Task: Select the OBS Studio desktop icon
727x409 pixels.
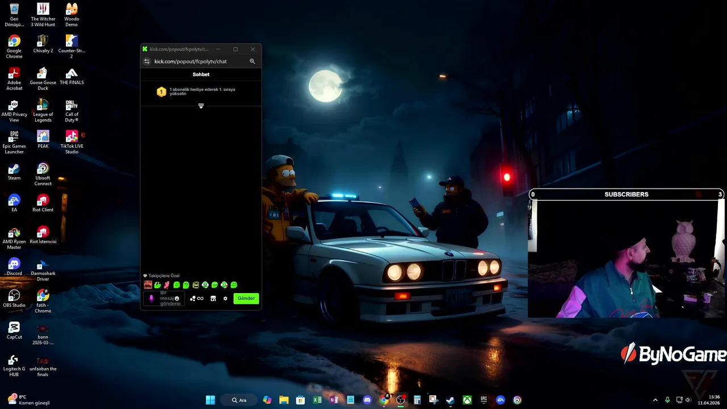Action: click(x=14, y=299)
